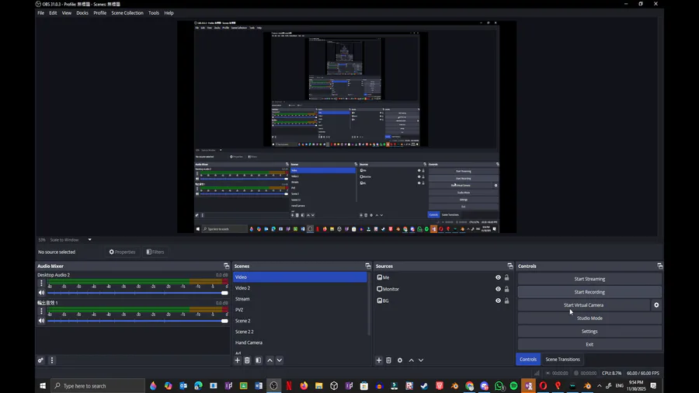Add a new scene with plus icon
Image resolution: width=699 pixels, height=393 pixels.
237,360
